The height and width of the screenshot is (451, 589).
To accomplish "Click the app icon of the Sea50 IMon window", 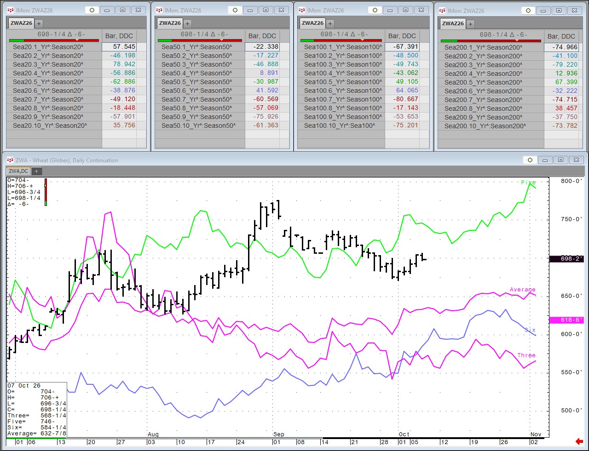I will click(x=159, y=10).
